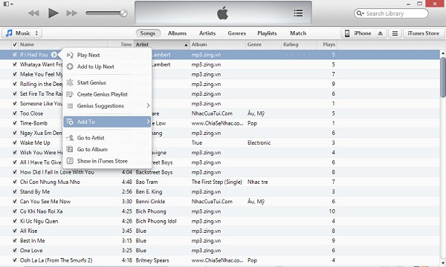Click the arrow button next to If I Had You
Screen dimensions: 446x267
(x=54, y=55)
